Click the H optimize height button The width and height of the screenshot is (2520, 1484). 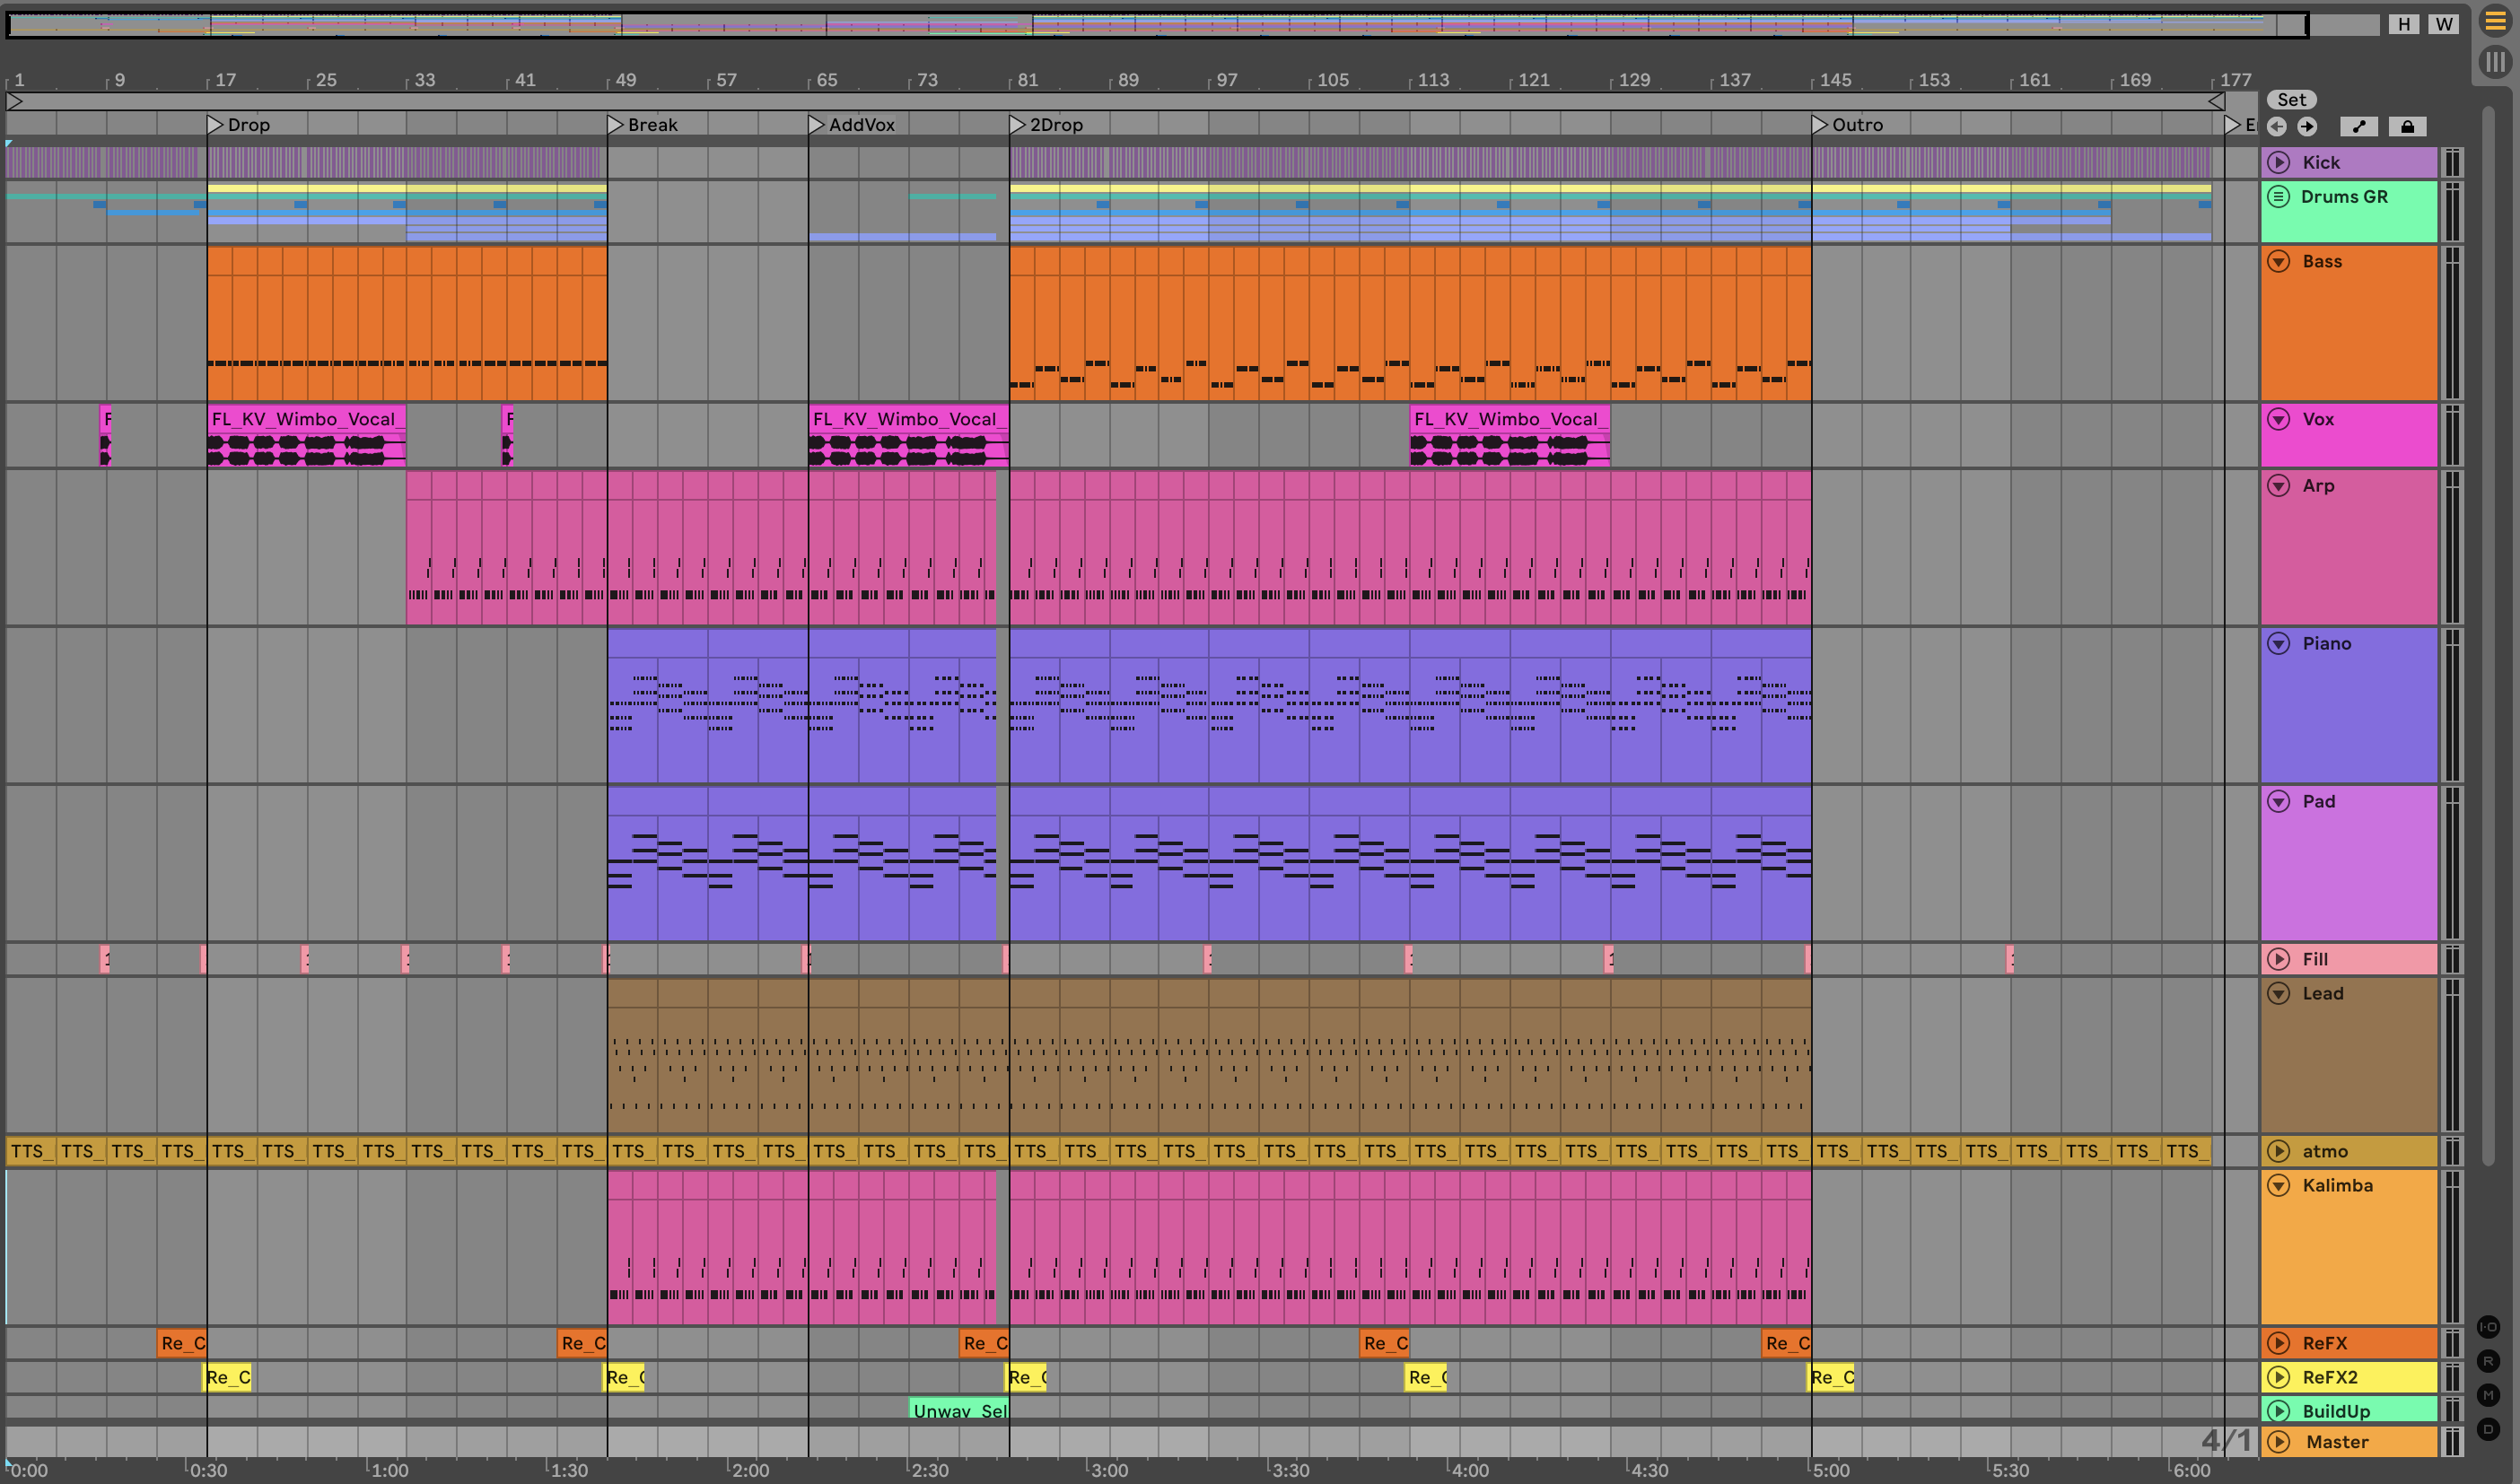click(2404, 24)
